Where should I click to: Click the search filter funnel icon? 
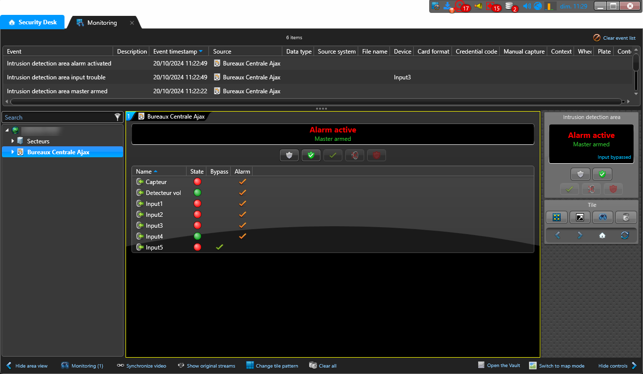118,117
